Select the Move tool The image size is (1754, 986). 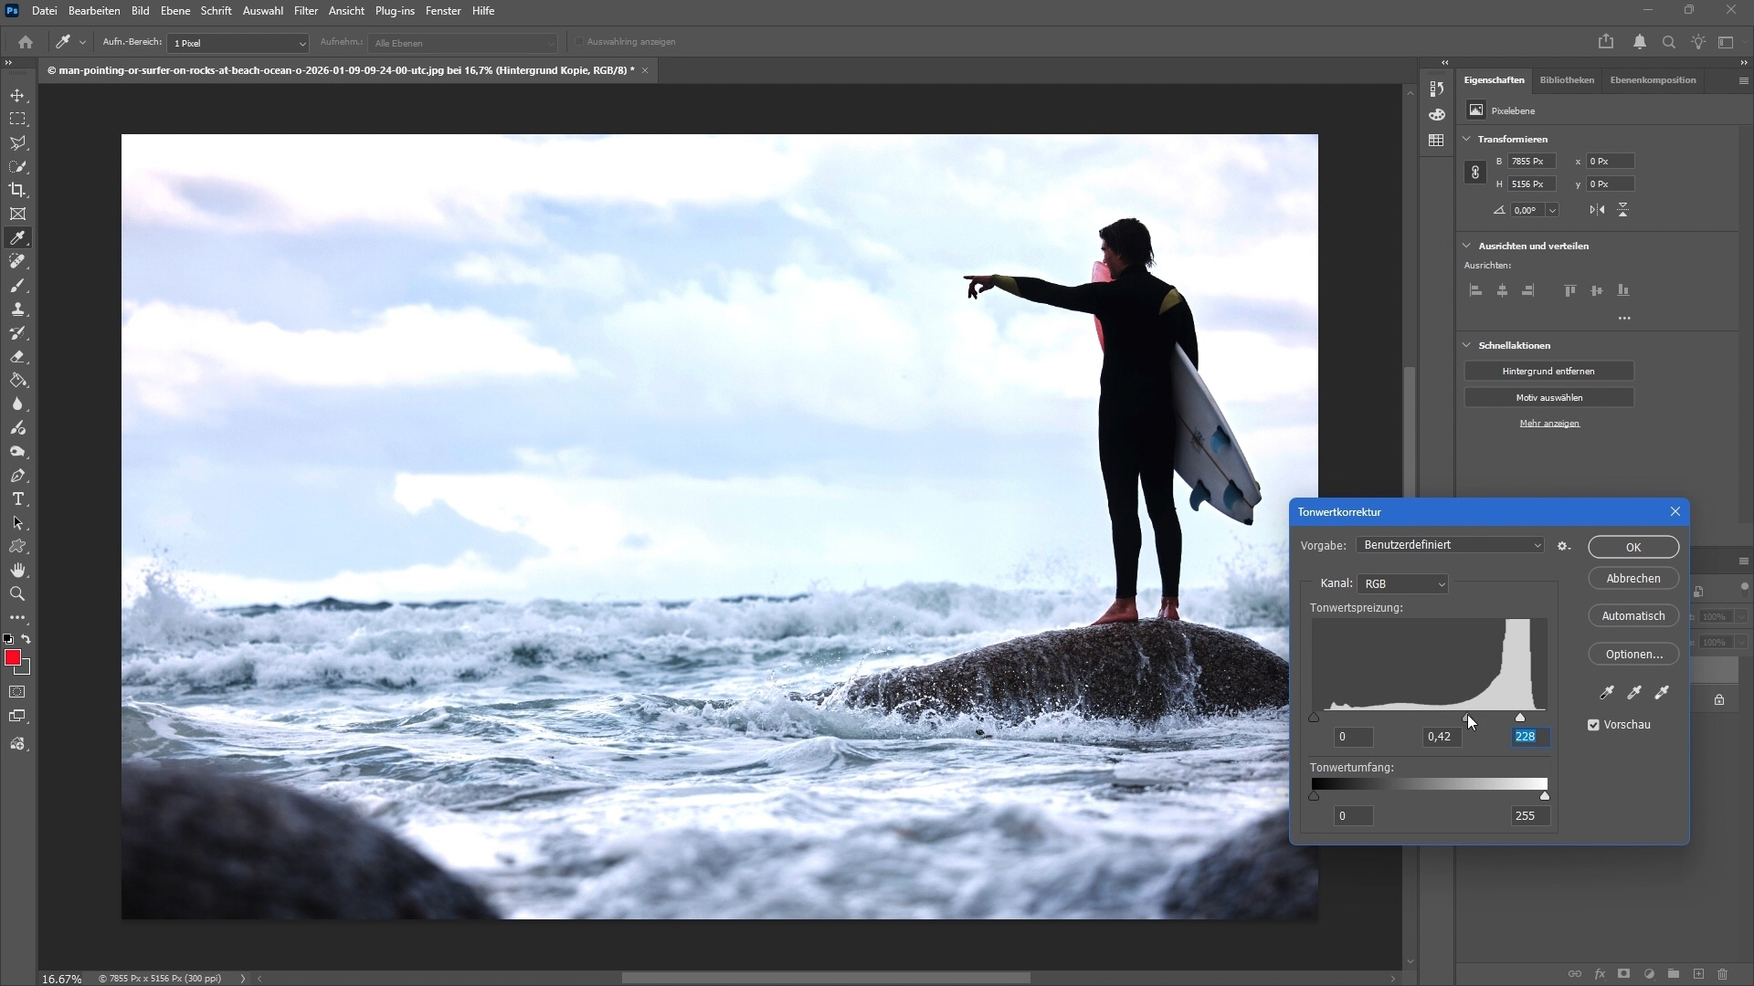17,96
